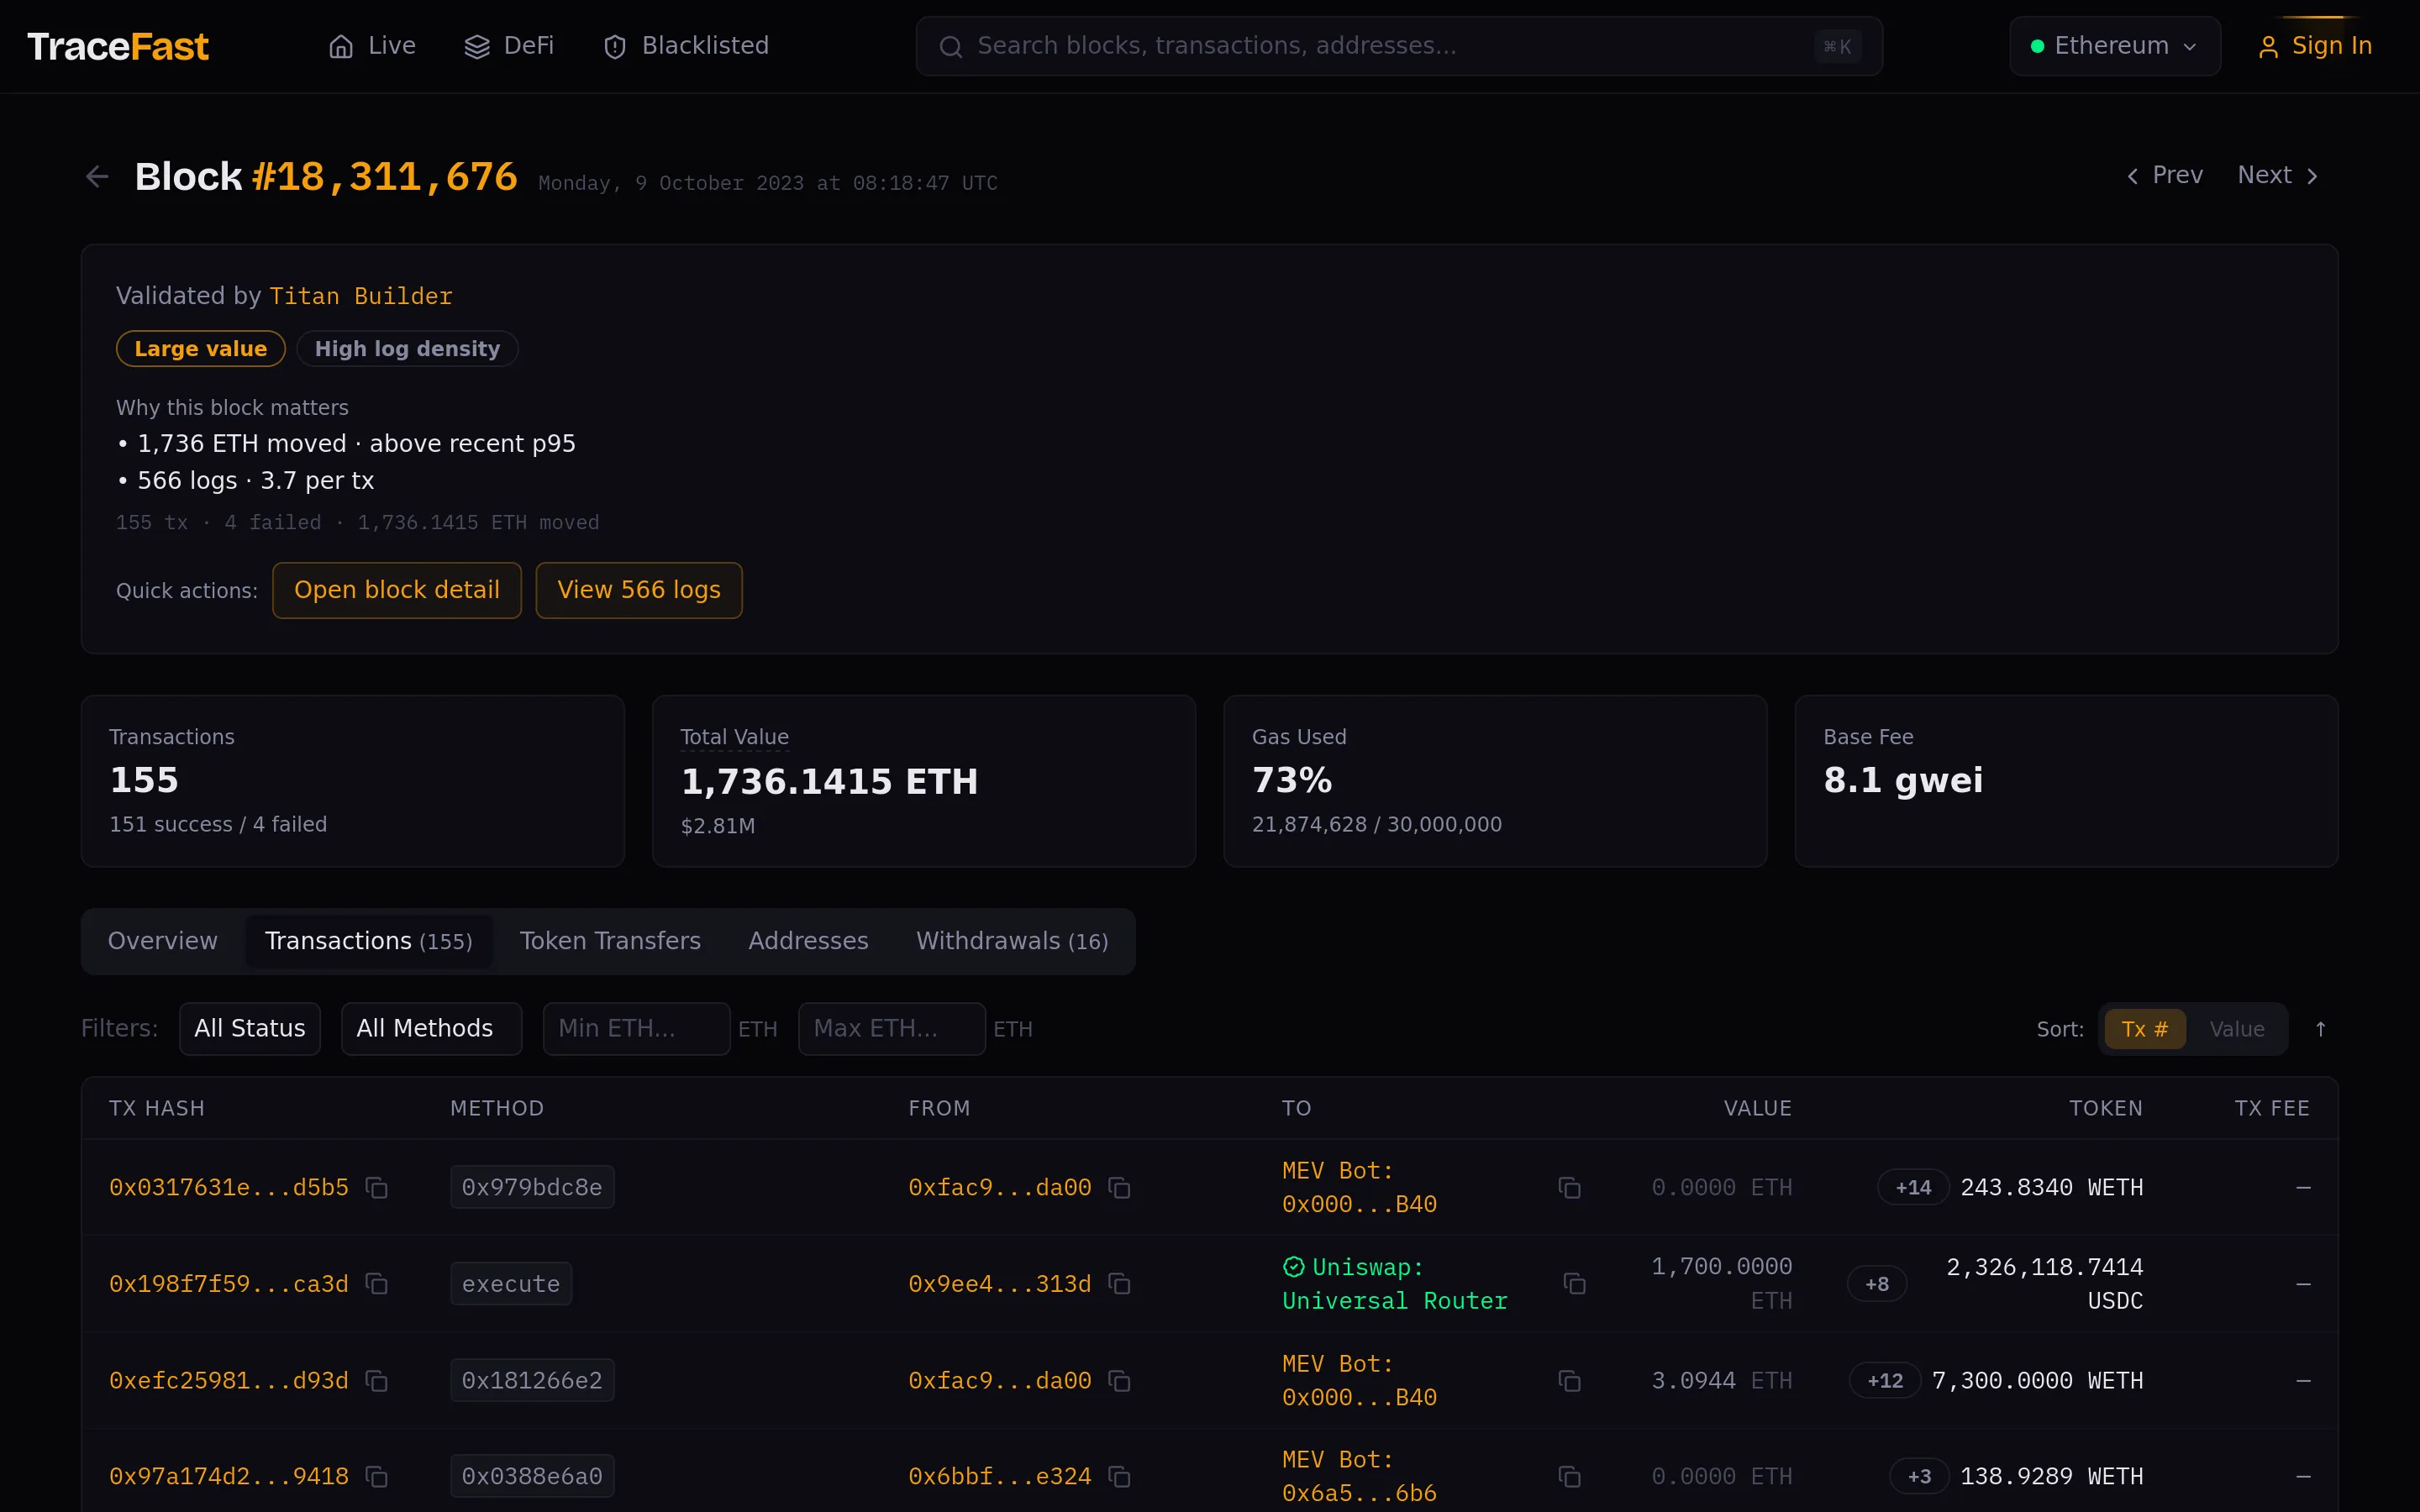
Task: Copy hash 0x198f7f59...ca3d
Action: pyautogui.click(x=377, y=1284)
